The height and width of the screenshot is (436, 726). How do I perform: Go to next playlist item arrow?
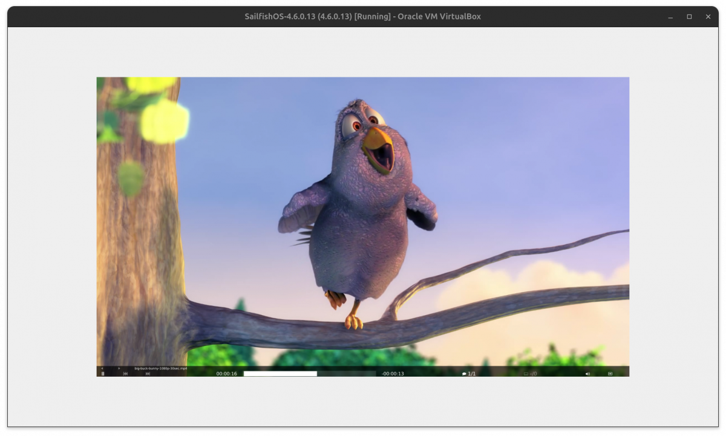click(119, 368)
